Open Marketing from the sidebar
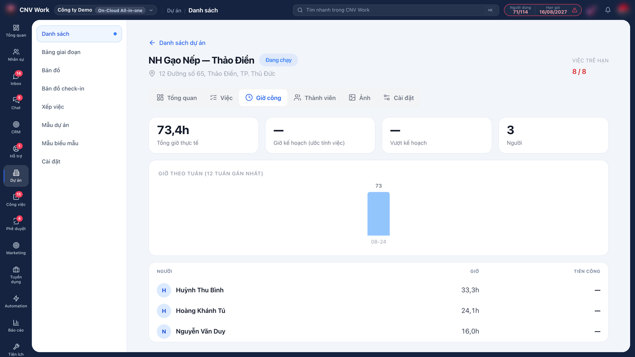The image size is (635, 357). tap(16, 248)
